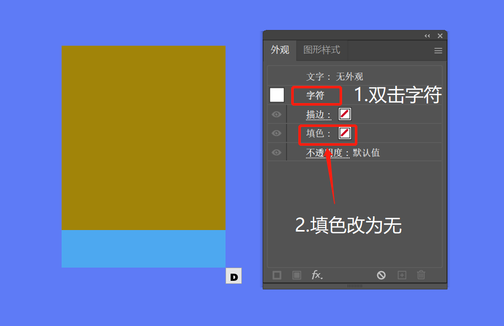Select the white thumbnail beside 字符
This screenshot has width=504, height=326.
point(277,95)
